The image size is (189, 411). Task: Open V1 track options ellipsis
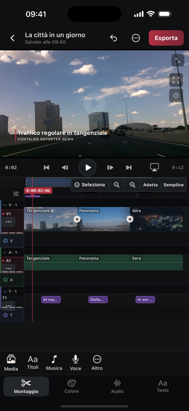(9, 222)
